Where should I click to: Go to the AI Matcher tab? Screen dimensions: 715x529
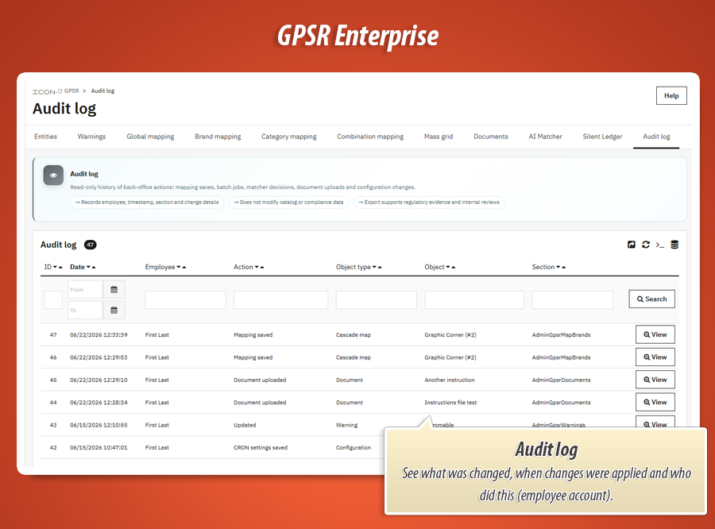545,137
